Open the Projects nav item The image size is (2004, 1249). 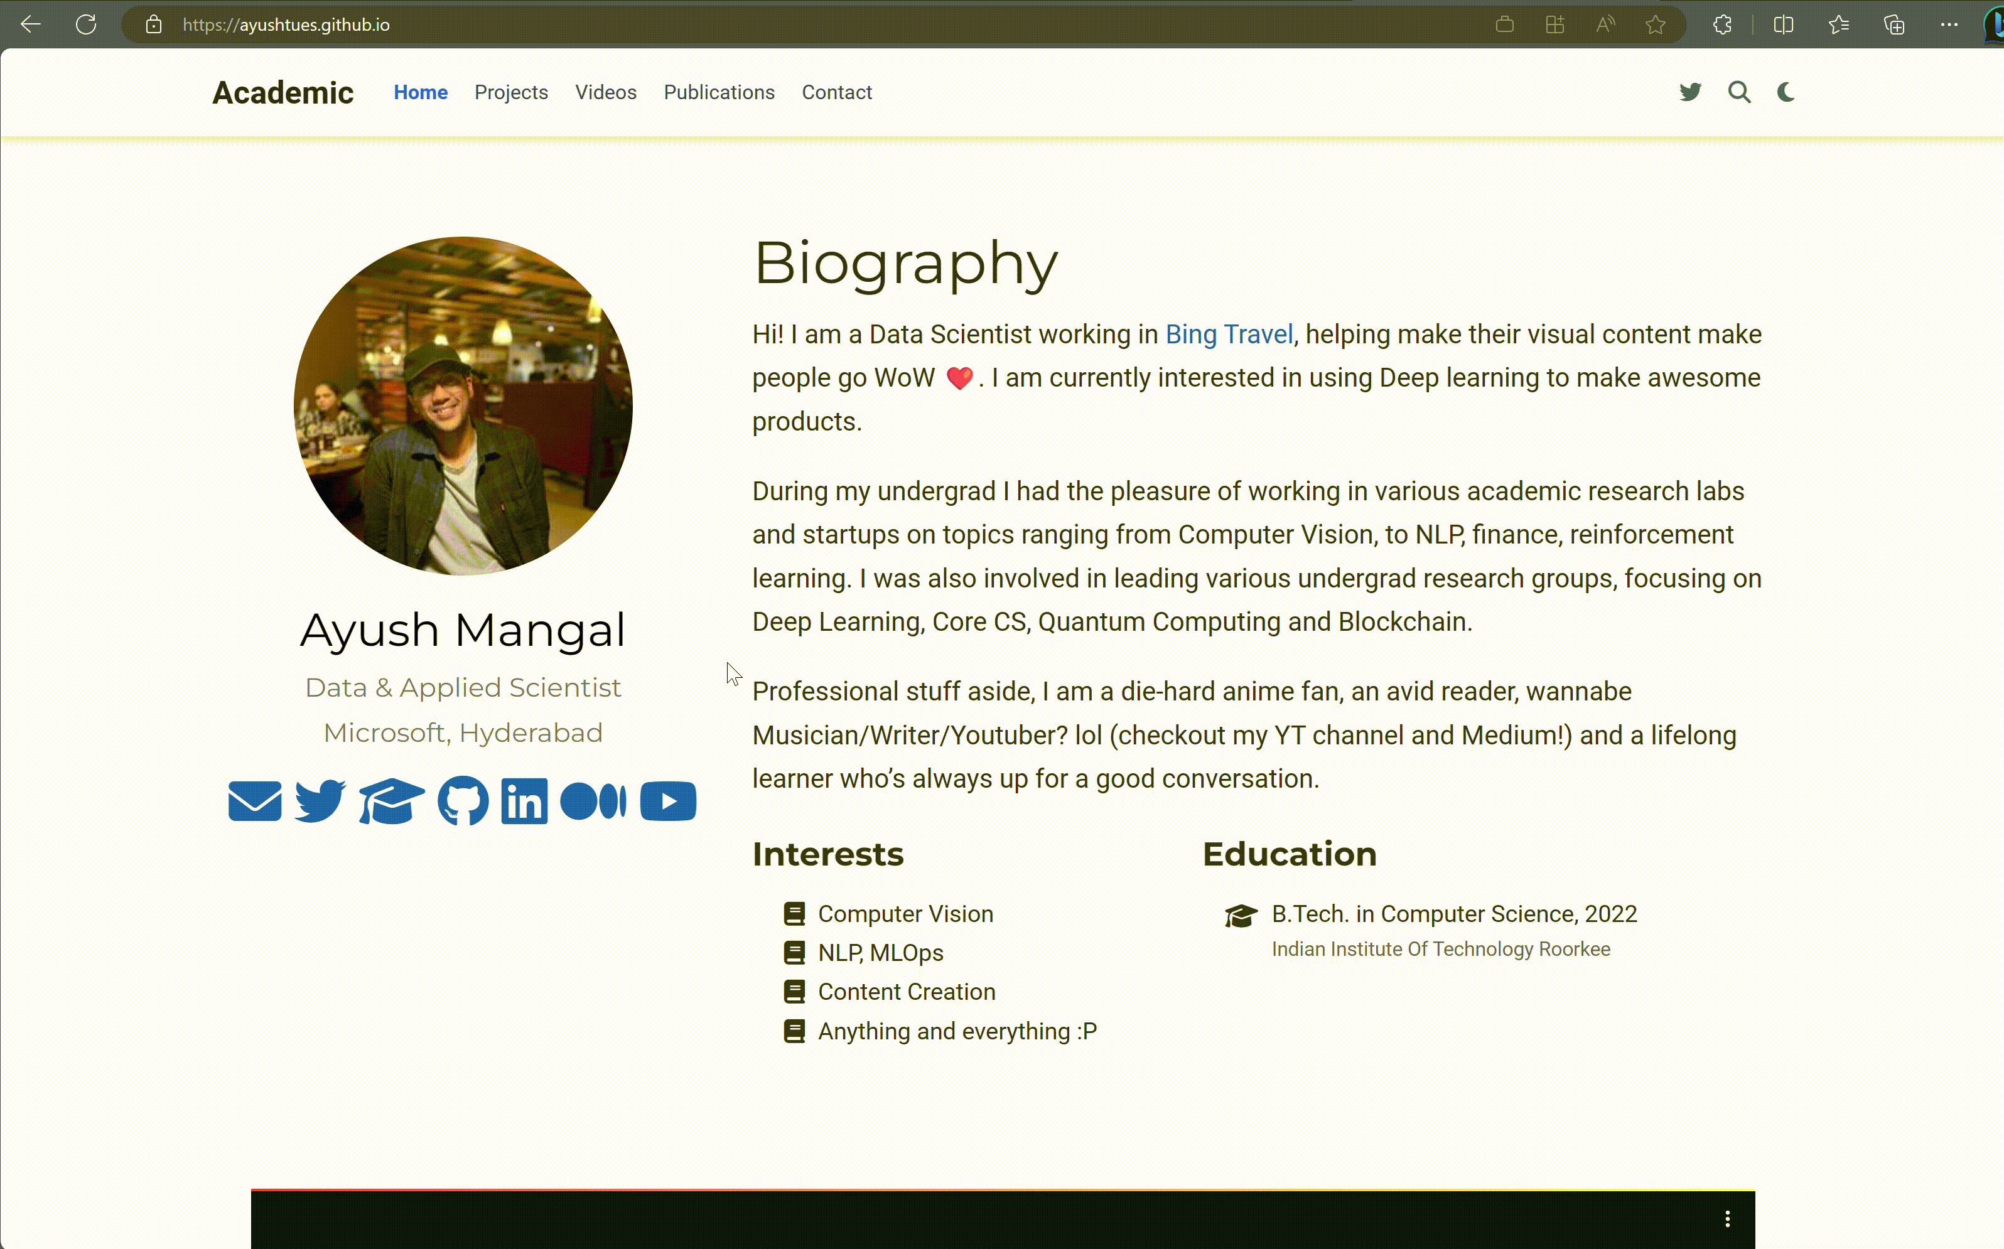pos(511,92)
